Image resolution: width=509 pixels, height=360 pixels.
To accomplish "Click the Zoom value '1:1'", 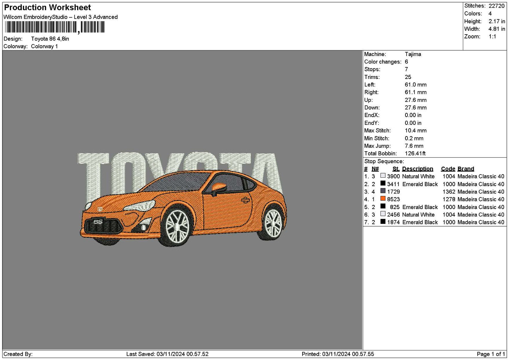I will tap(492, 37).
